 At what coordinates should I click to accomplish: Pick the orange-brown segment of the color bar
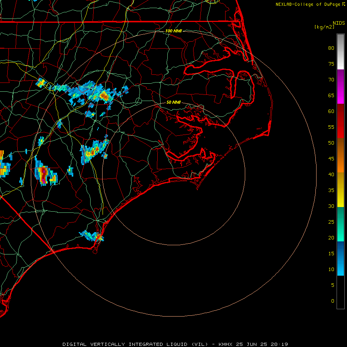(x=340, y=155)
